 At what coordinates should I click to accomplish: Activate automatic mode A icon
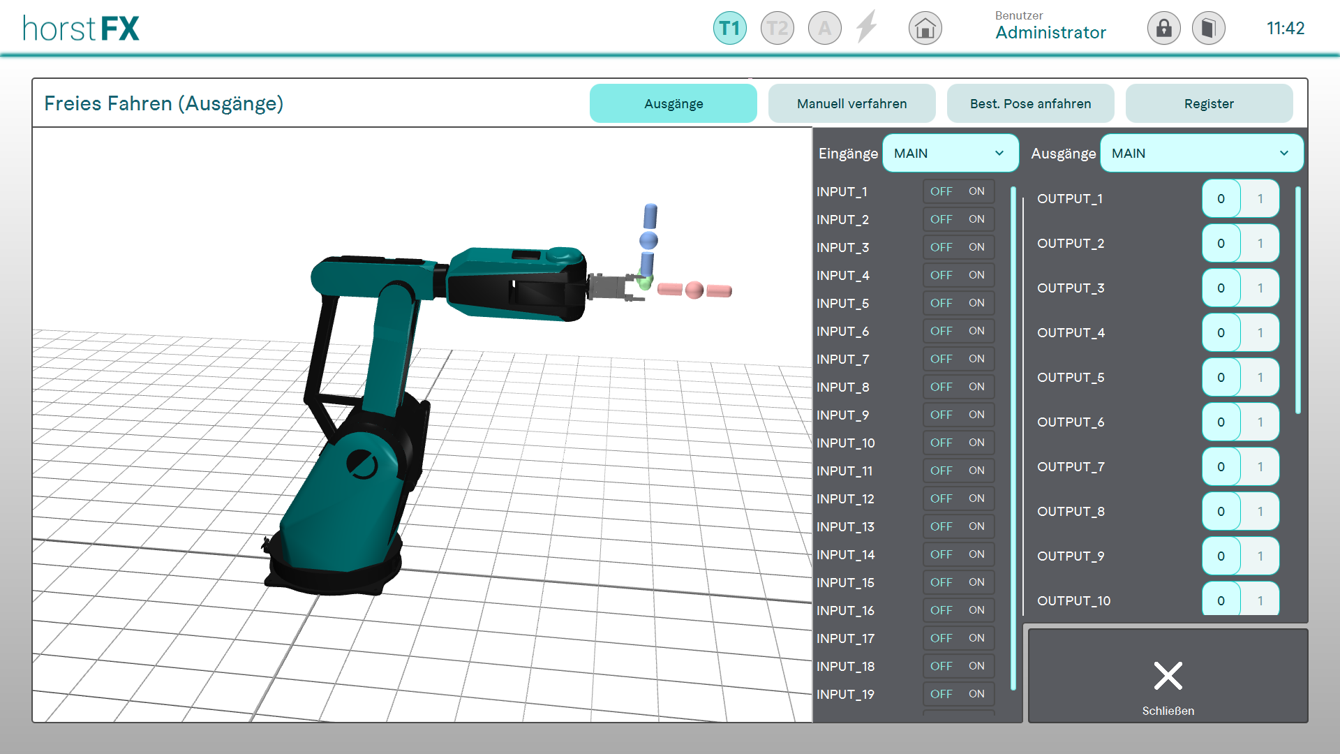tap(824, 29)
